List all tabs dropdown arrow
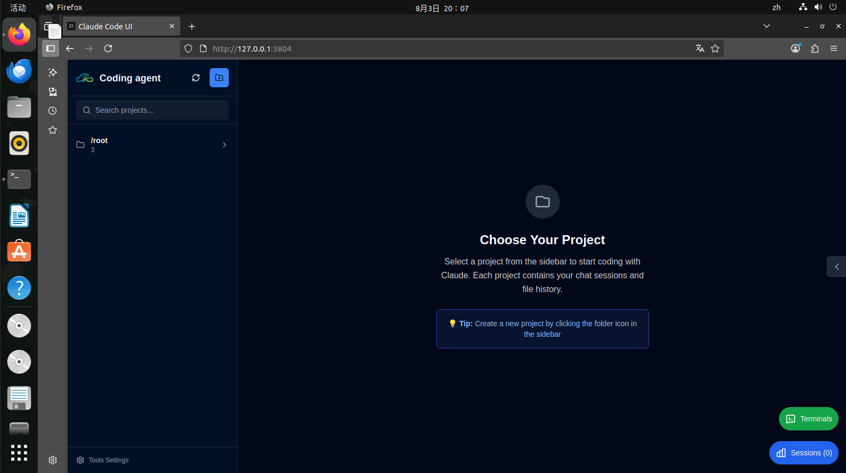The image size is (846, 473). pyautogui.click(x=767, y=26)
